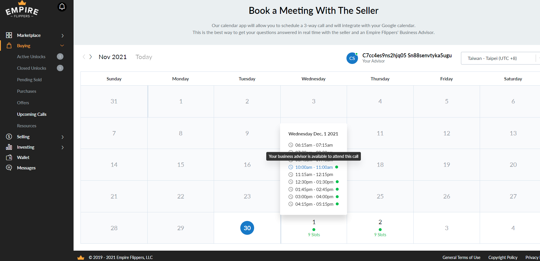The width and height of the screenshot is (540, 261).
Task: Click the advisor name C7cc4es9ns2hjq05
Action: coord(407,55)
